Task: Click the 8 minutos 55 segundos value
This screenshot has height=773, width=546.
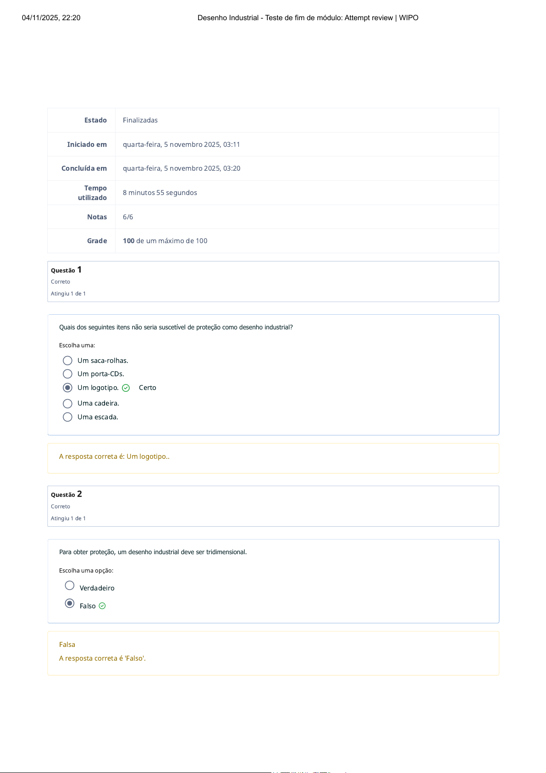Action: tap(160, 193)
